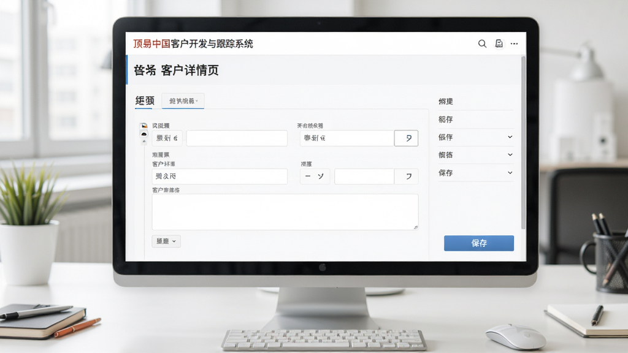This screenshot has height=353, width=628.
Task: Click the blue 保存 save button
Action: (478, 243)
